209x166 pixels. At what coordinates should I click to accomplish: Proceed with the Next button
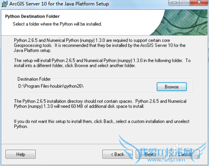coord(151,154)
